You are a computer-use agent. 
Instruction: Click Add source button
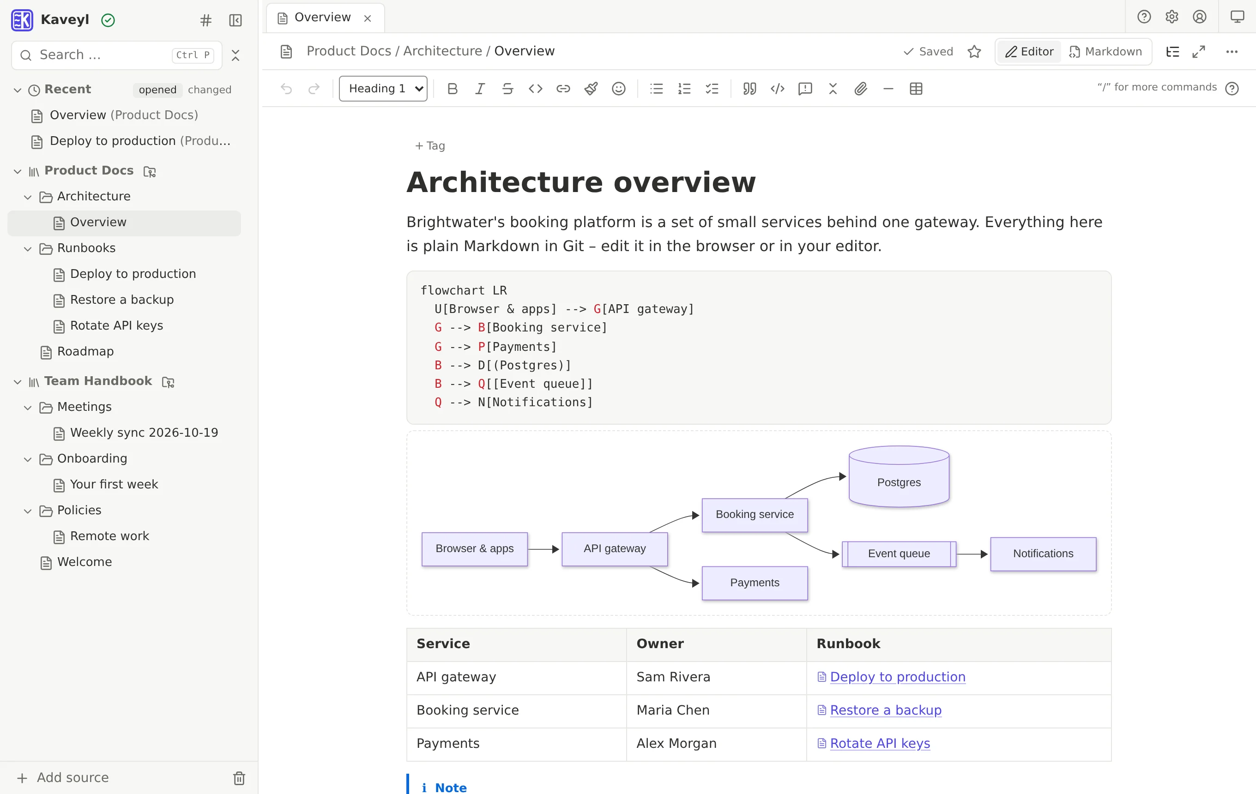pyautogui.click(x=63, y=778)
